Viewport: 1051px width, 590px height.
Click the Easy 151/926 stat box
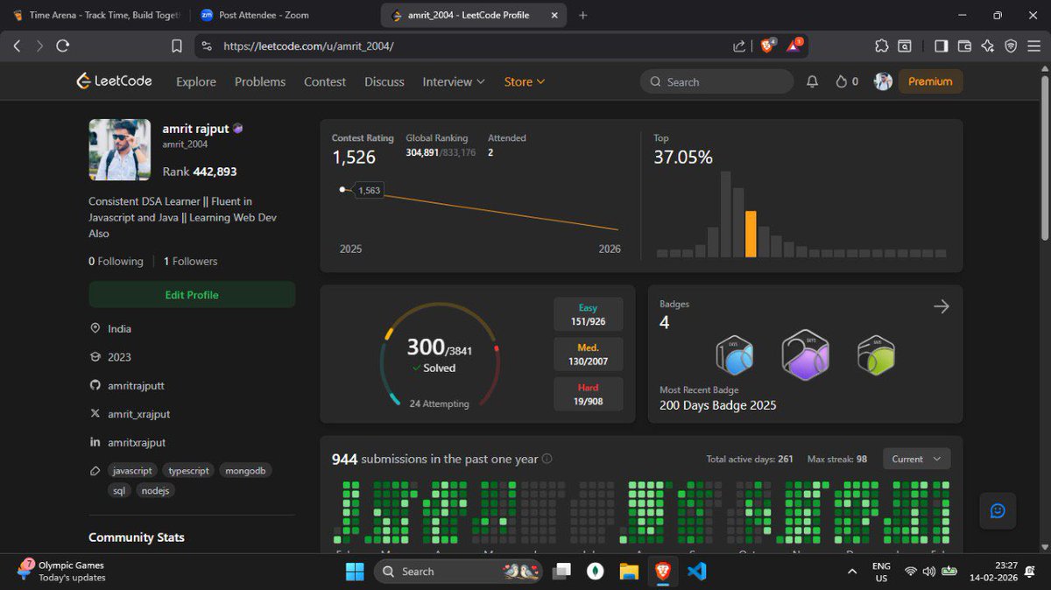tap(588, 314)
